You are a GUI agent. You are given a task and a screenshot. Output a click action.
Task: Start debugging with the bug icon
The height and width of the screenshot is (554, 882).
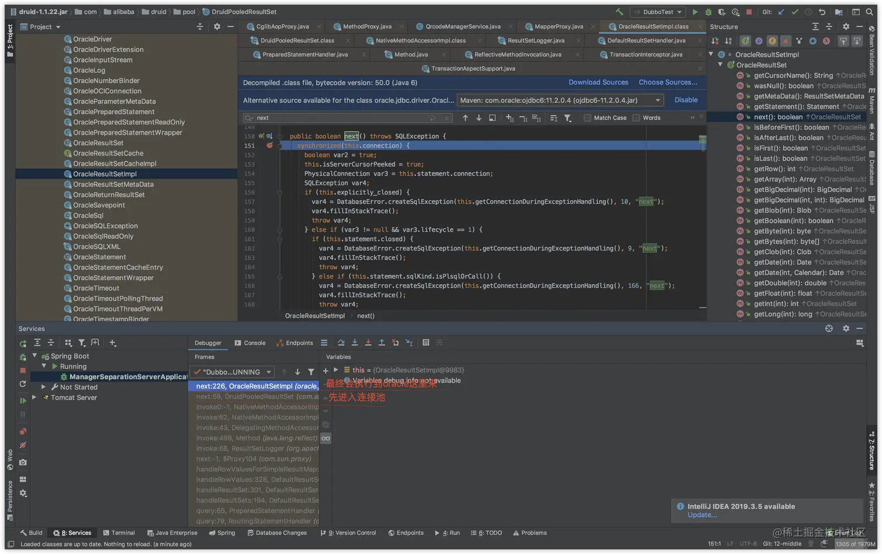click(x=708, y=12)
